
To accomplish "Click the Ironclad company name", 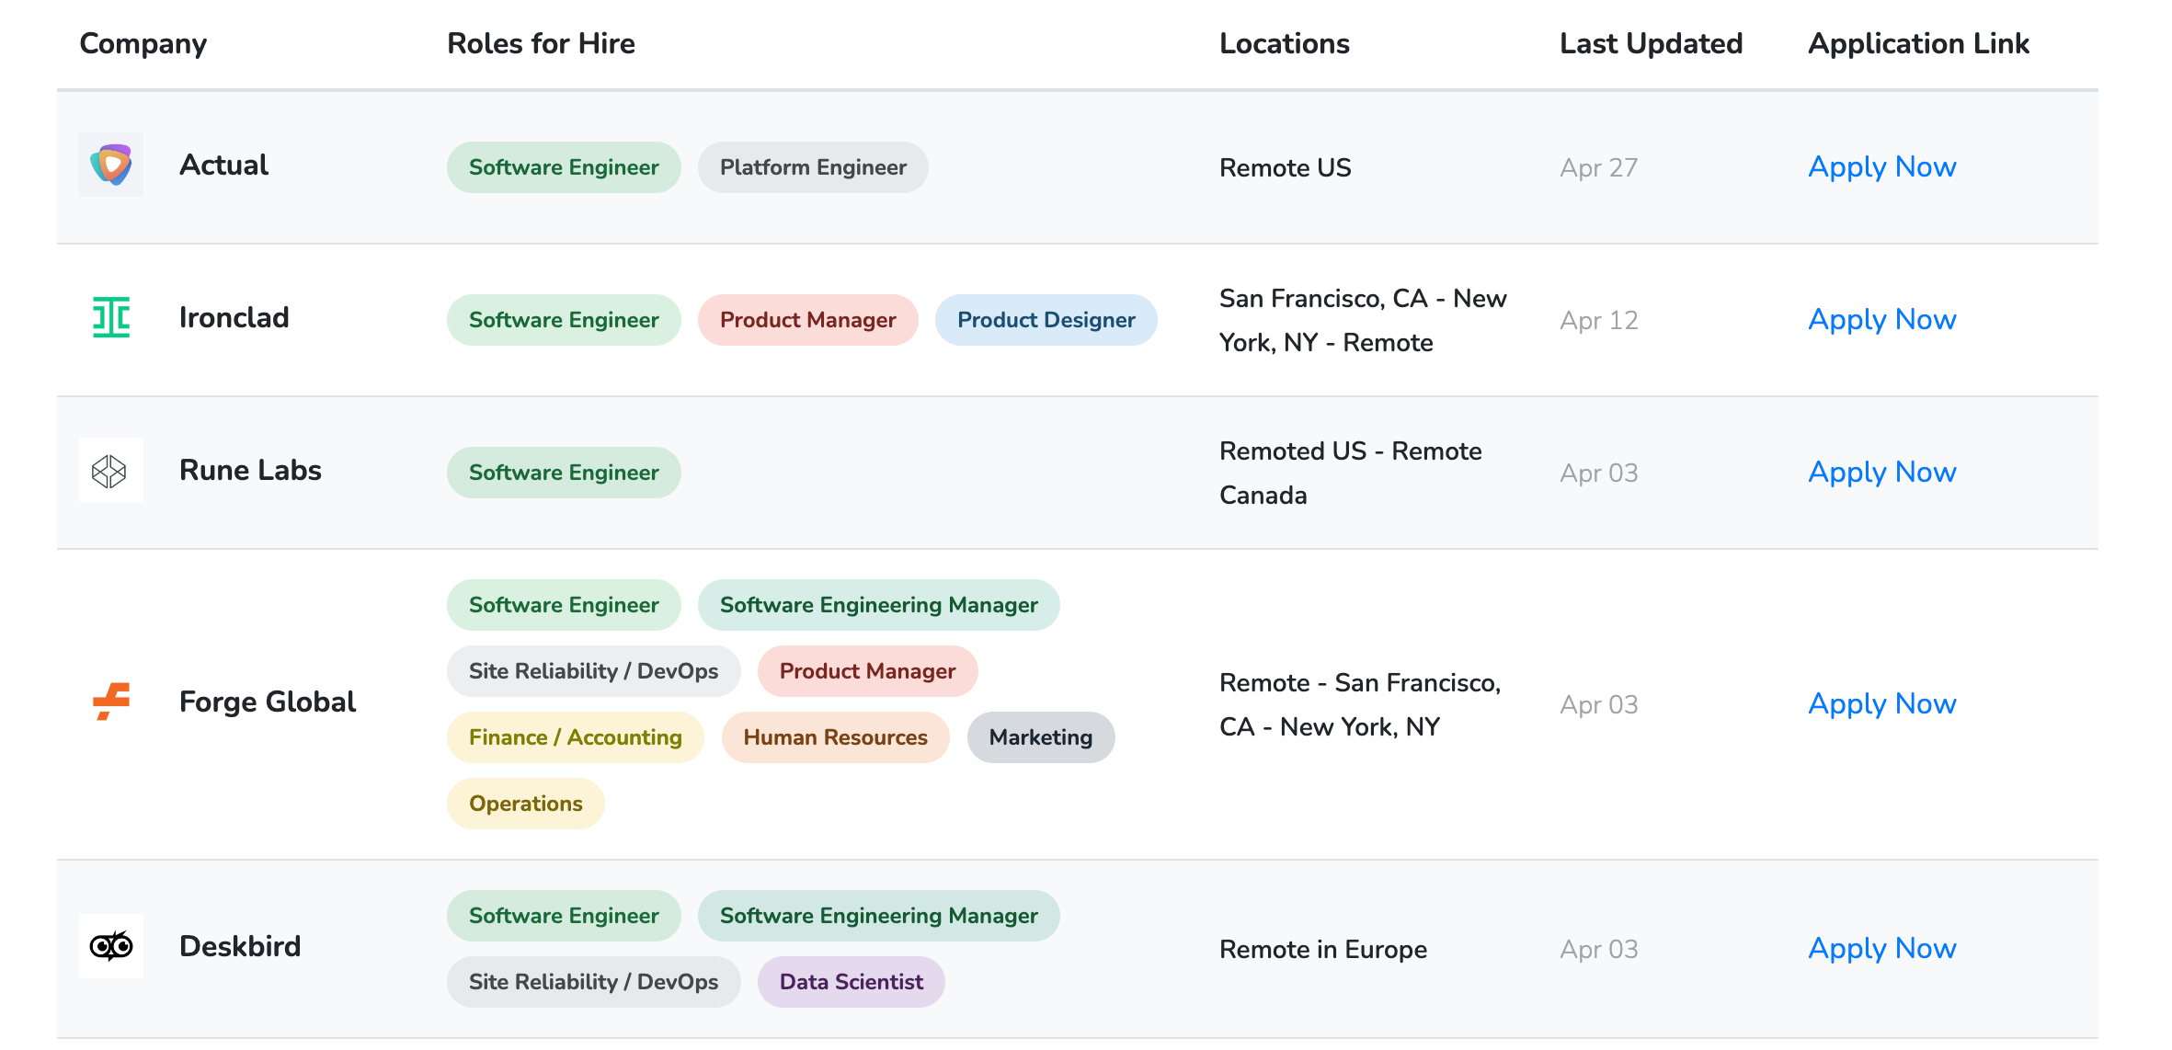I will (x=234, y=317).
